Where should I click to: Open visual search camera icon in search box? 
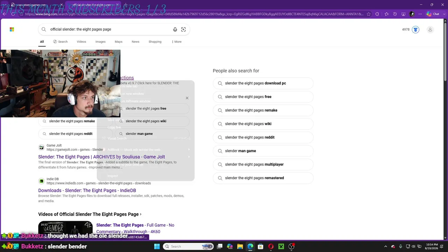[x=183, y=29]
